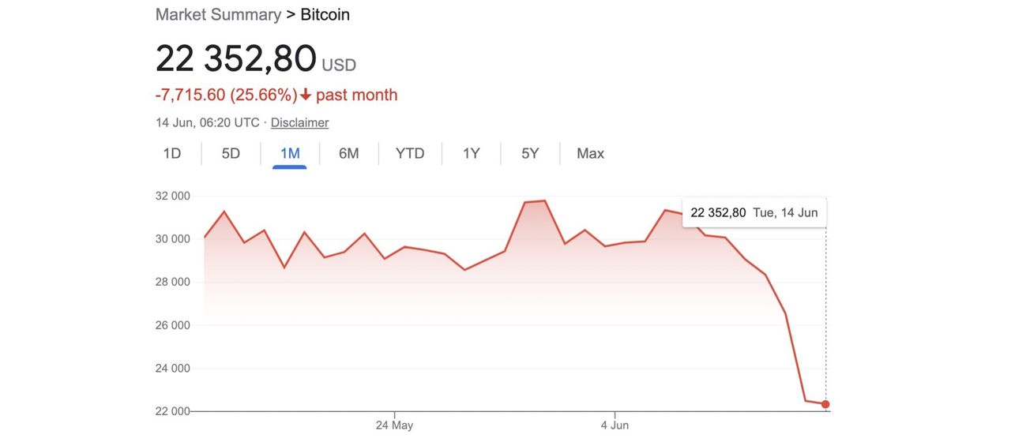Click the Market Summary breadcrumb link
This screenshot has height=442, width=1011.
click(218, 14)
